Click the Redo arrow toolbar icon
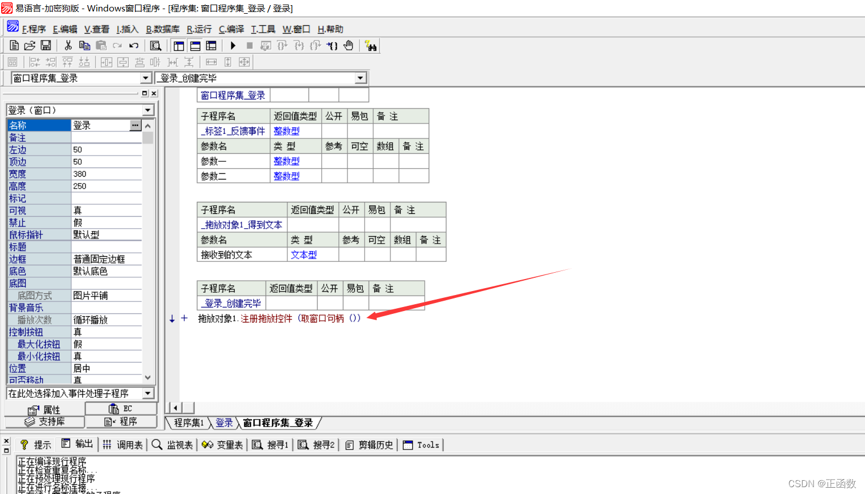 pyautogui.click(x=117, y=46)
